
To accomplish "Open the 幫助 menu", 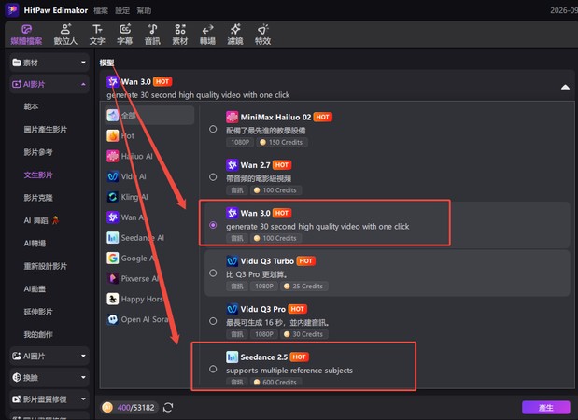I will click(144, 10).
